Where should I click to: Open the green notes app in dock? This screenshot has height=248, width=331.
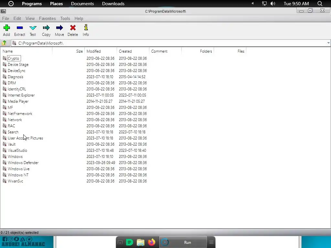point(129,242)
